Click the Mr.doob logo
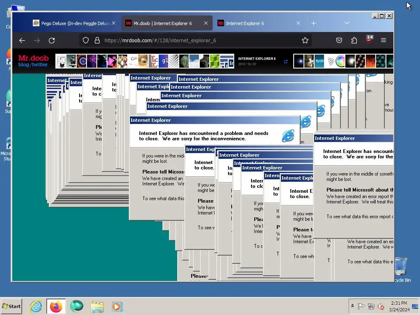 coord(34,58)
